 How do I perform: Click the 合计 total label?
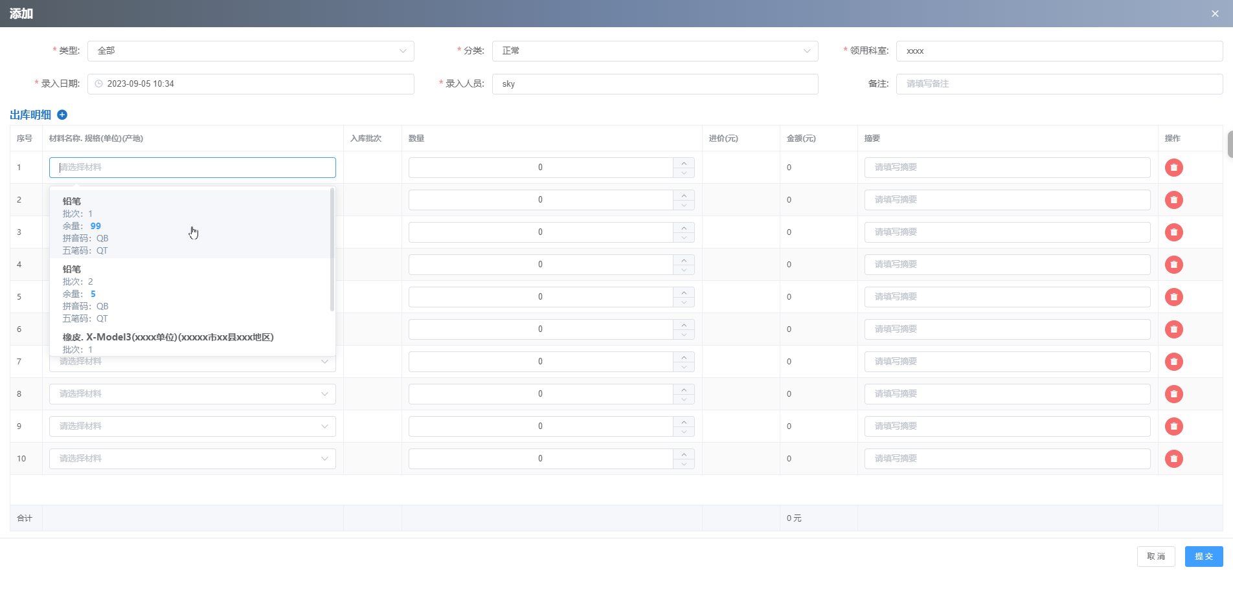point(25,518)
